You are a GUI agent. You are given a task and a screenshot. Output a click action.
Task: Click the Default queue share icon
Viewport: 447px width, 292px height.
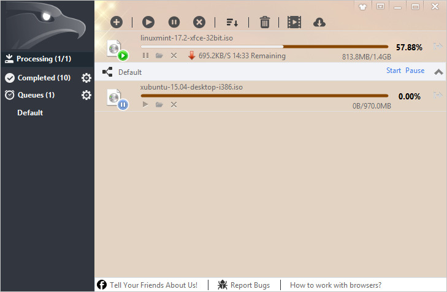click(107, 72)
